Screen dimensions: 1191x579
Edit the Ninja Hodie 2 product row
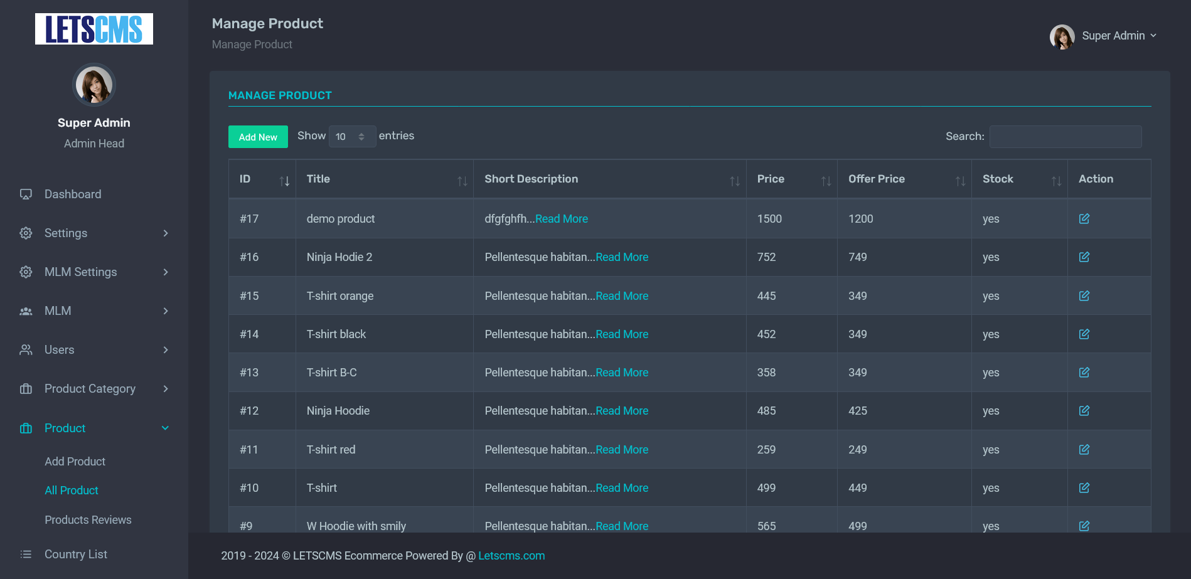coord(1084,257)
